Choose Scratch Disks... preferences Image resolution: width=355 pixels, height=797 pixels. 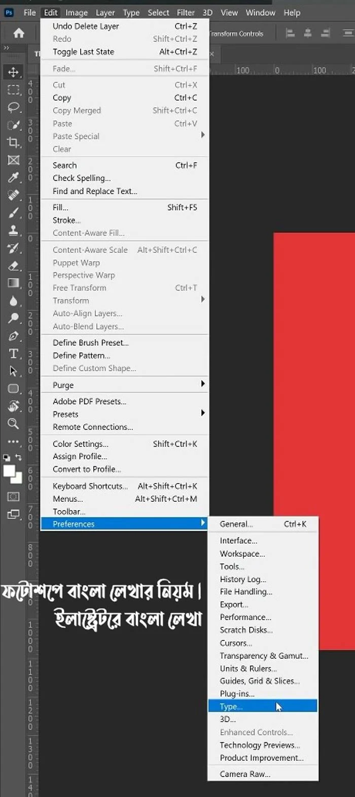(x=263, y=630)
